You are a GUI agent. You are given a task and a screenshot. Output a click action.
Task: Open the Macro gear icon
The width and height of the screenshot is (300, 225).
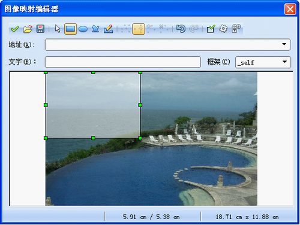[x=223, y=29]
